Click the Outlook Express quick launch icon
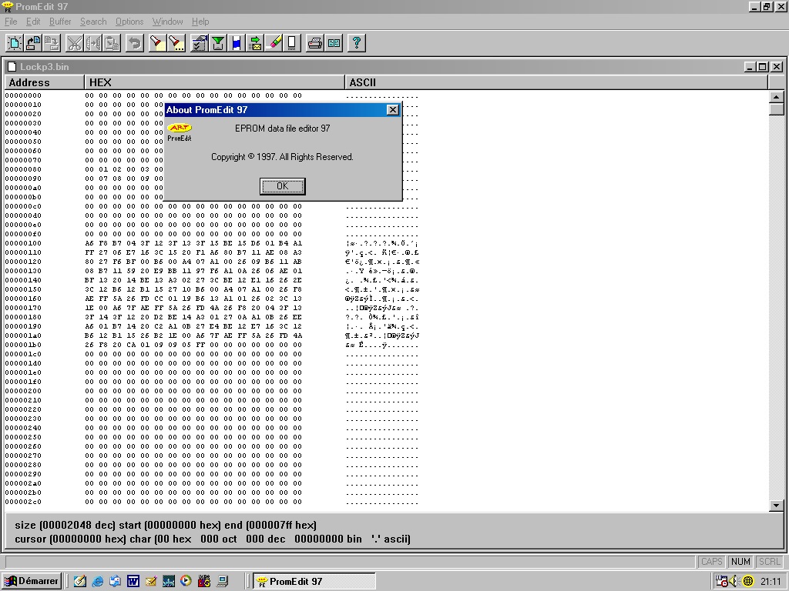This screenshot has width=789, height=591. (x=116, y=582)
